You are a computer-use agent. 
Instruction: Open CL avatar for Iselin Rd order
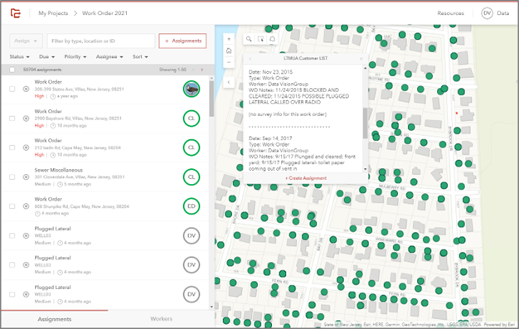coord(192,148)
